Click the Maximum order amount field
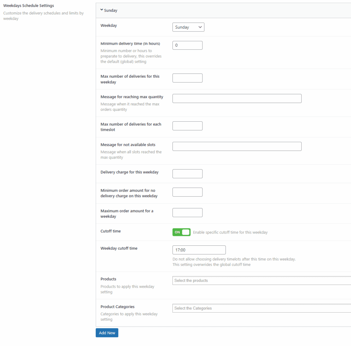This screenshot has width=351, height=346. coord(187,212)
